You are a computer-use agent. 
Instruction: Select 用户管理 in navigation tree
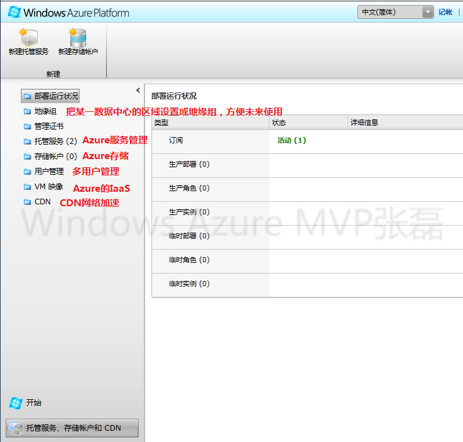pos(49,172)
